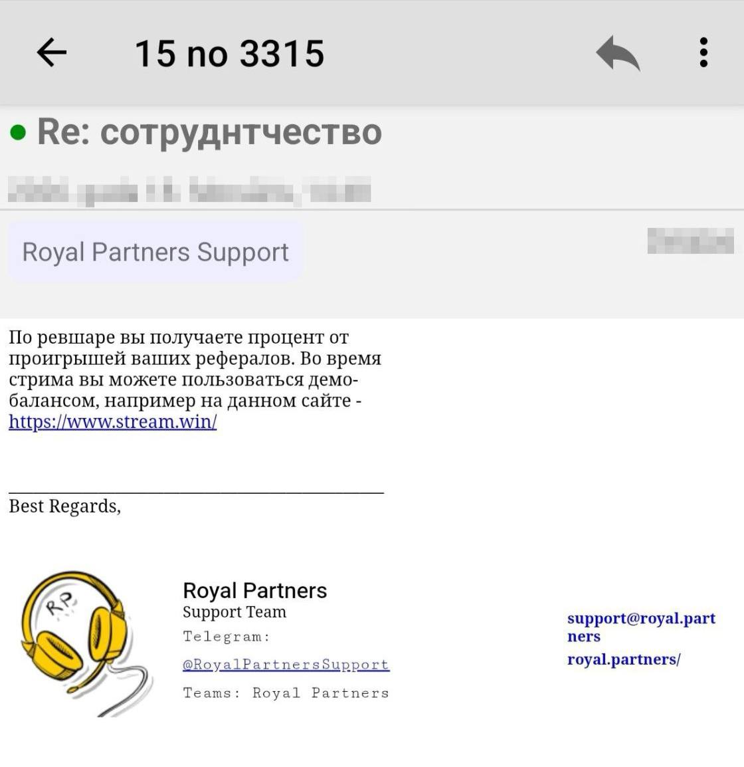Image resolution: width=744 pixels, height=767 pixels.
Task: Click the 'Telegram:' label in signature
Action: (227, 636)
